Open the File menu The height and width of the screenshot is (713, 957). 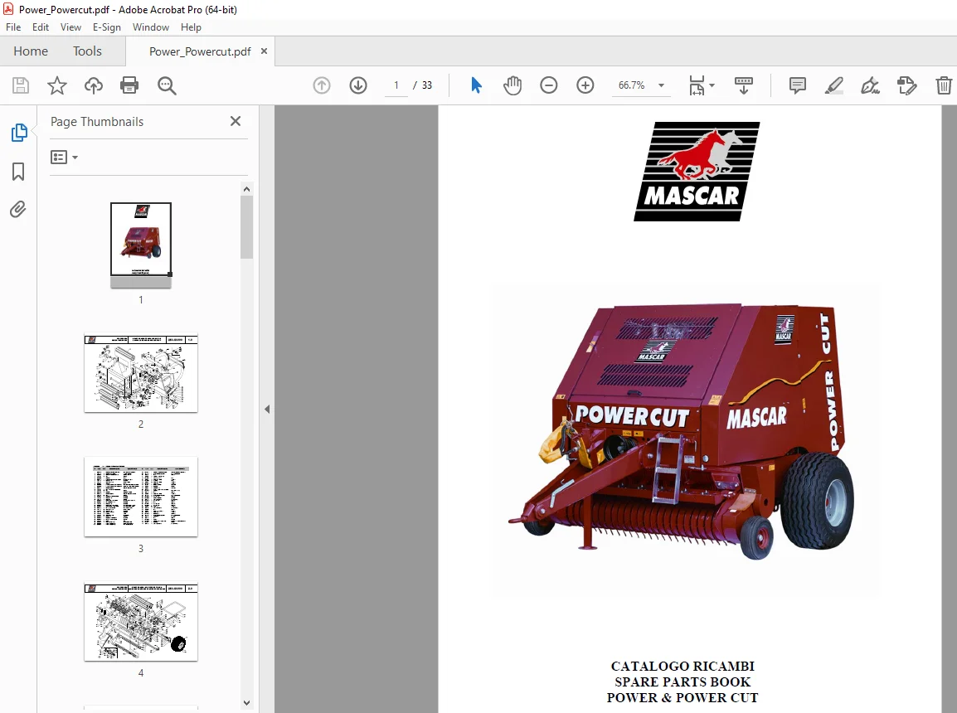click(x=13, y=27)
